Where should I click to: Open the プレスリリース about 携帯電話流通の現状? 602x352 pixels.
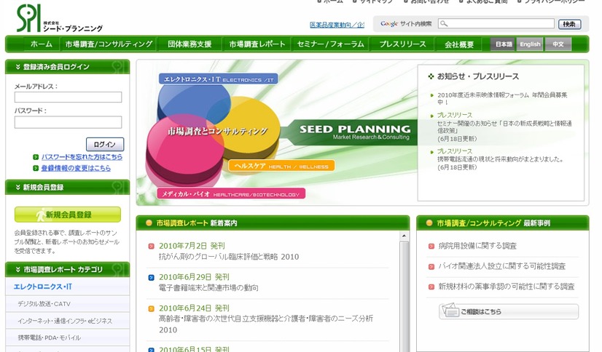pos(500,159)
